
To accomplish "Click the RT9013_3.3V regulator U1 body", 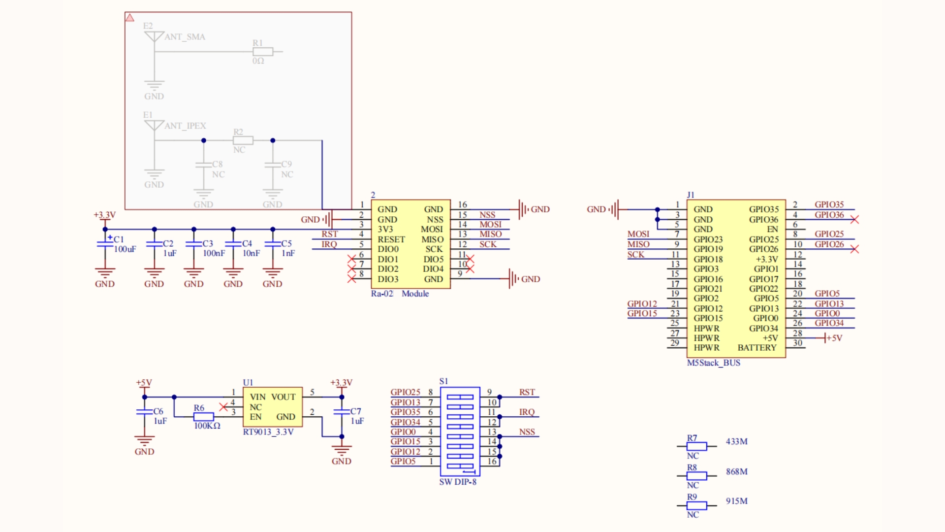I will coord(272,407).
